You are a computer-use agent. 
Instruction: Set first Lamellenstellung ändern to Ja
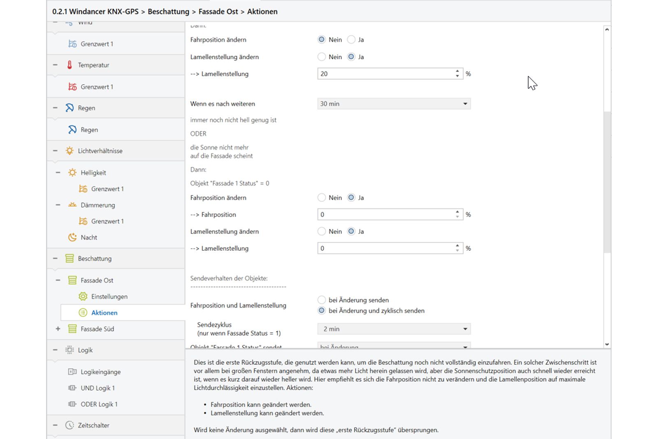351,57
